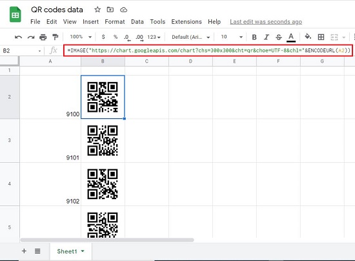Select column G header
The height and width of the screenshot is (261, 355).
pos(322,61)
